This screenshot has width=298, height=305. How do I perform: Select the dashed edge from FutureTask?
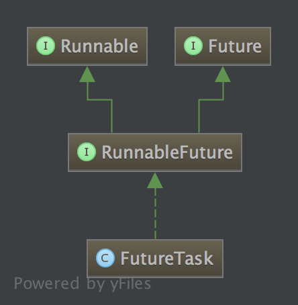(x=155, y=214)
